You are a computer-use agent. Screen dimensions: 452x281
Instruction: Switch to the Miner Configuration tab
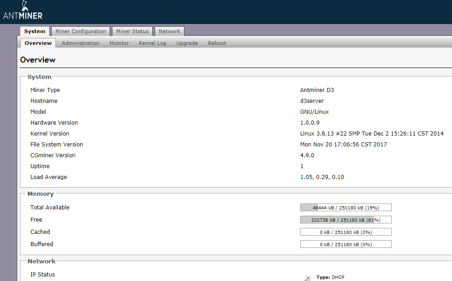coord(80,31)
